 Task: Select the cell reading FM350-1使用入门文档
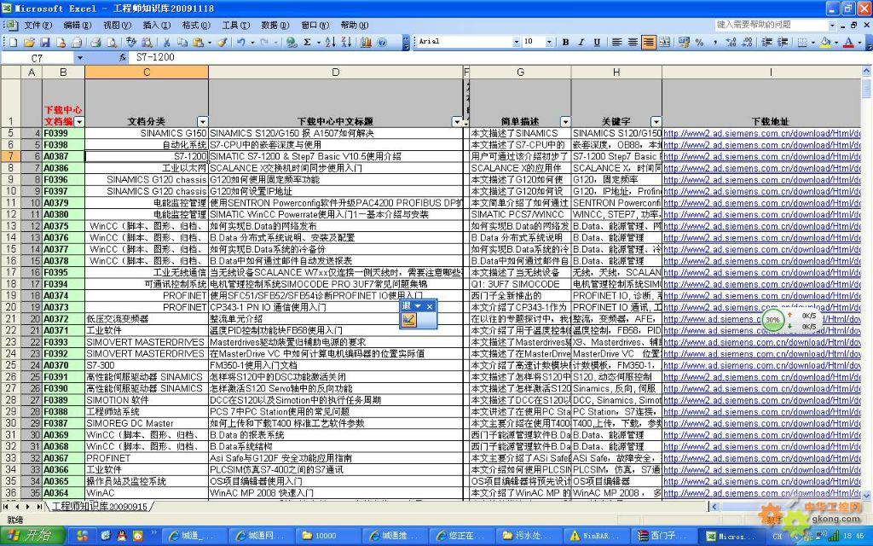click(336, 365)
